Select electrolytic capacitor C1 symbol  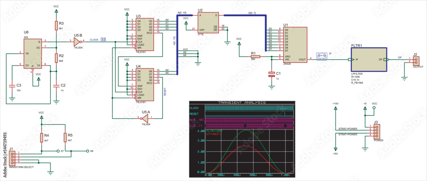coord(271,75)
